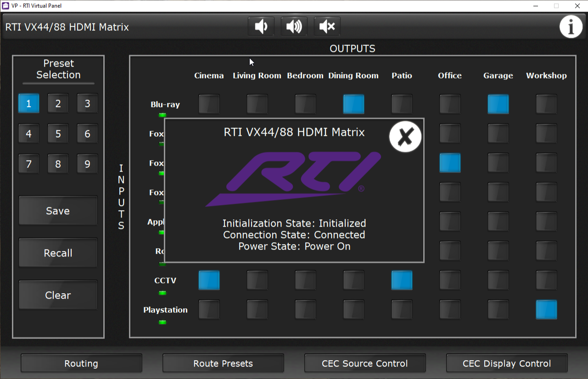Click the Garage output column header
This screenshot has width=588, height=379.
click(498, 76)
